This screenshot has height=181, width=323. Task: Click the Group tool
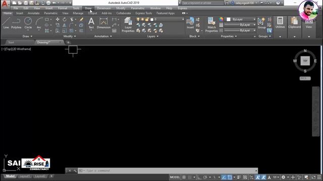point(261,23)
